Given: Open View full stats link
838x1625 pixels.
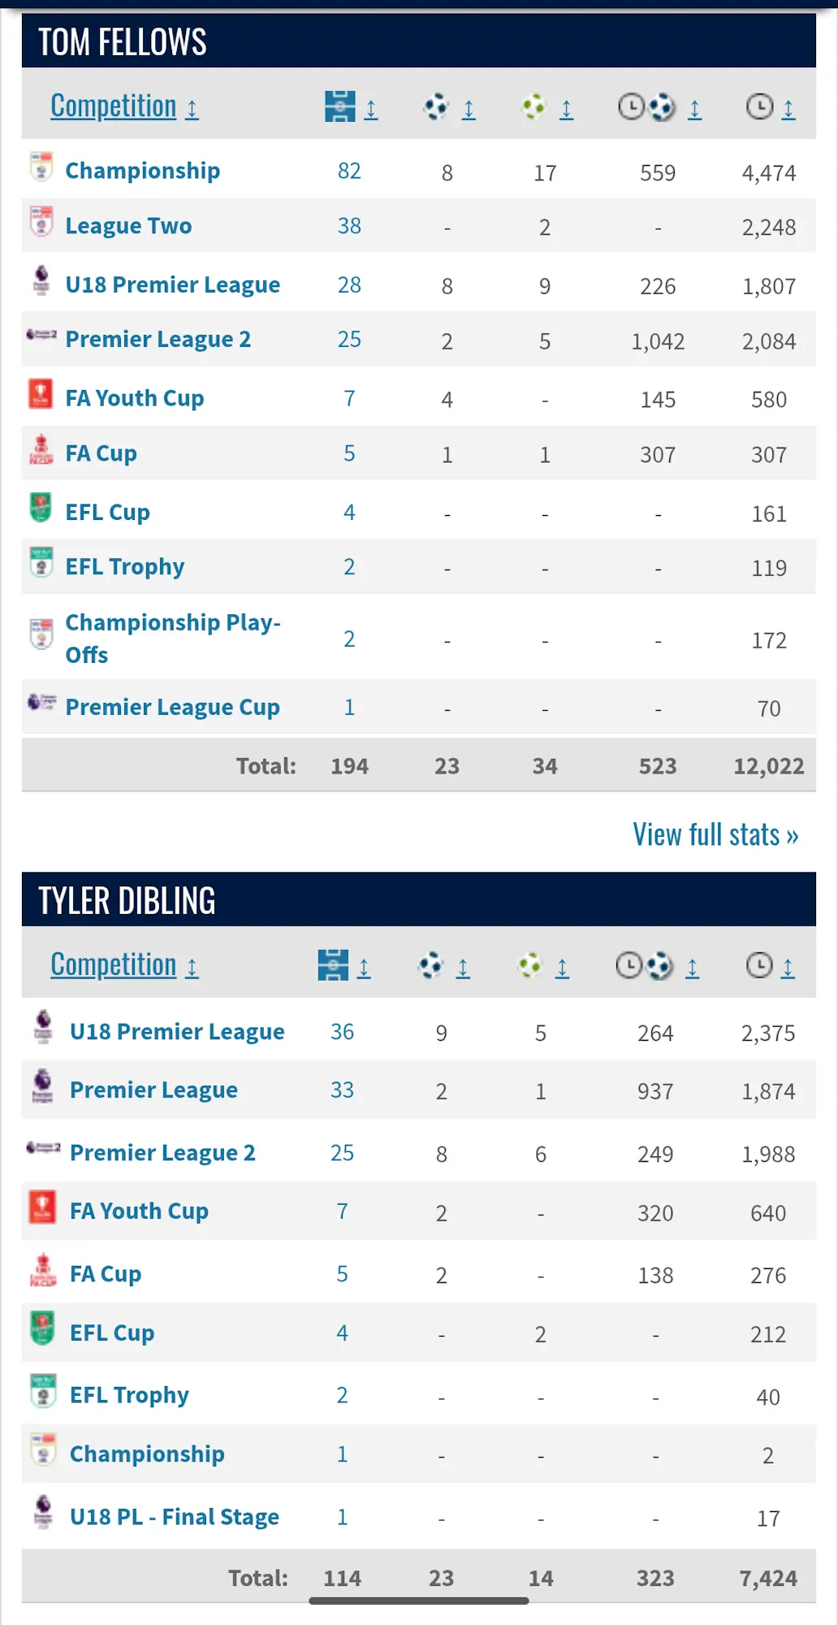Looking at the screenshot, I should [x=715, y=834].
